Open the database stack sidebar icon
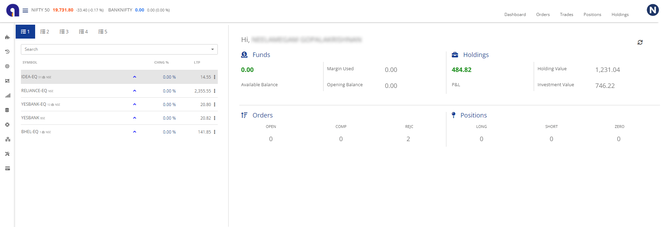 coord(7,110)
